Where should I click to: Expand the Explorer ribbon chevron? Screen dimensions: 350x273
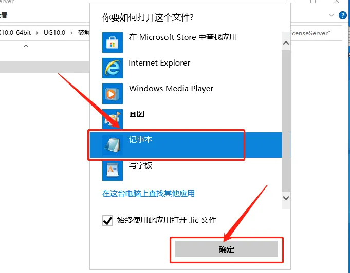pos(331,15)
